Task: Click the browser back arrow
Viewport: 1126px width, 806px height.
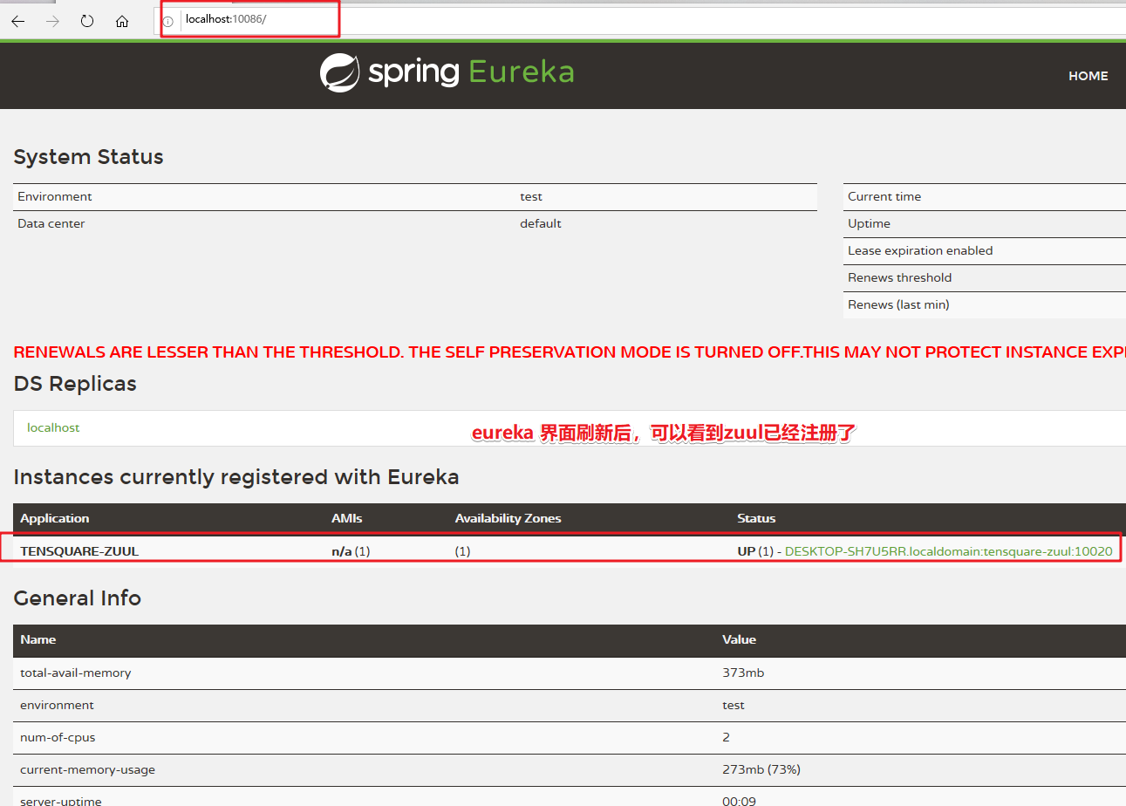Action: [18, 22]
